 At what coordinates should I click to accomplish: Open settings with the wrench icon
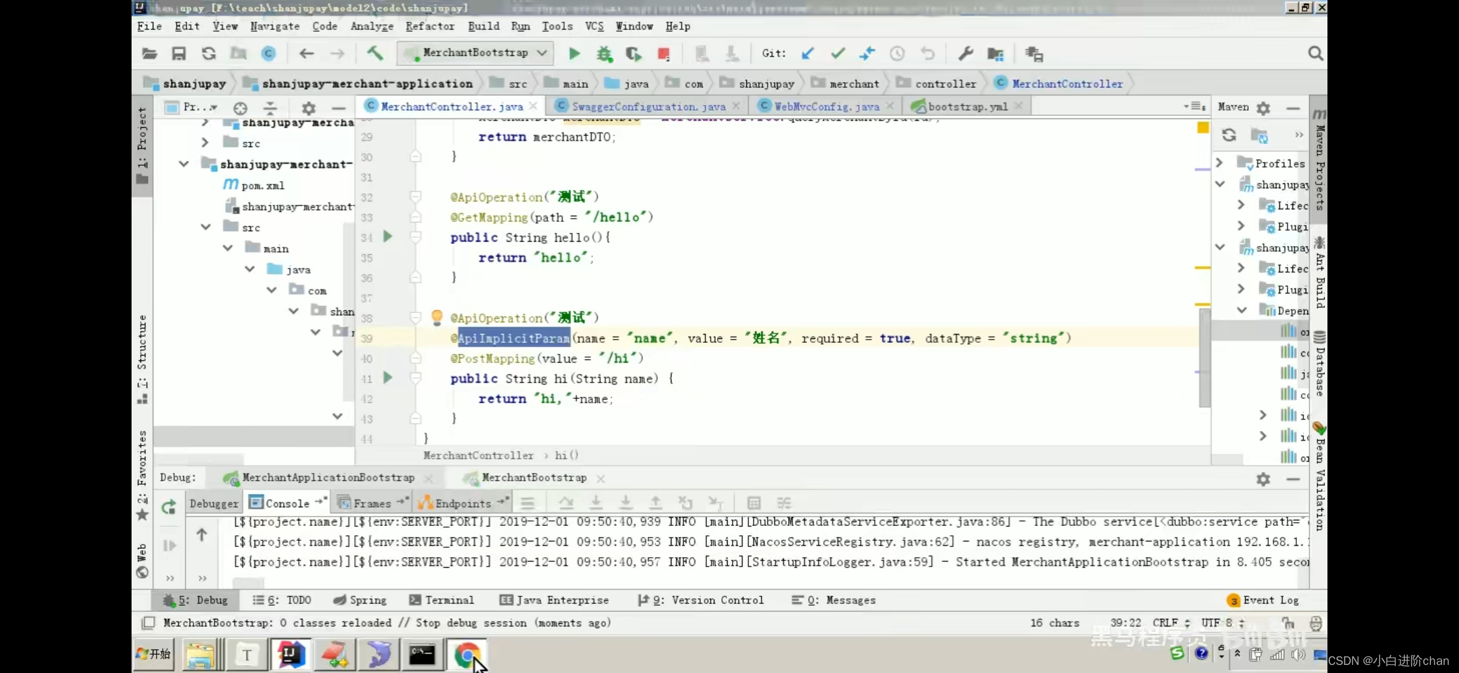[966, 54]
